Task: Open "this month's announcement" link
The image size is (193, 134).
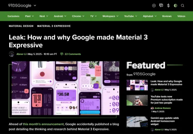Action: (43, 124)
